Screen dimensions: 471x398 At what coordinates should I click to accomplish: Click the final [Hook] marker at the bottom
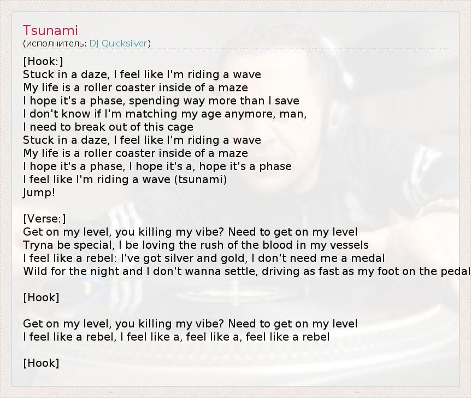41,363
